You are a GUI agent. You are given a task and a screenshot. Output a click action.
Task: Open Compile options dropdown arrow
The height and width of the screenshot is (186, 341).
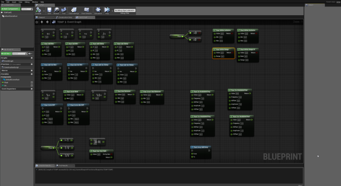point(44,11)
